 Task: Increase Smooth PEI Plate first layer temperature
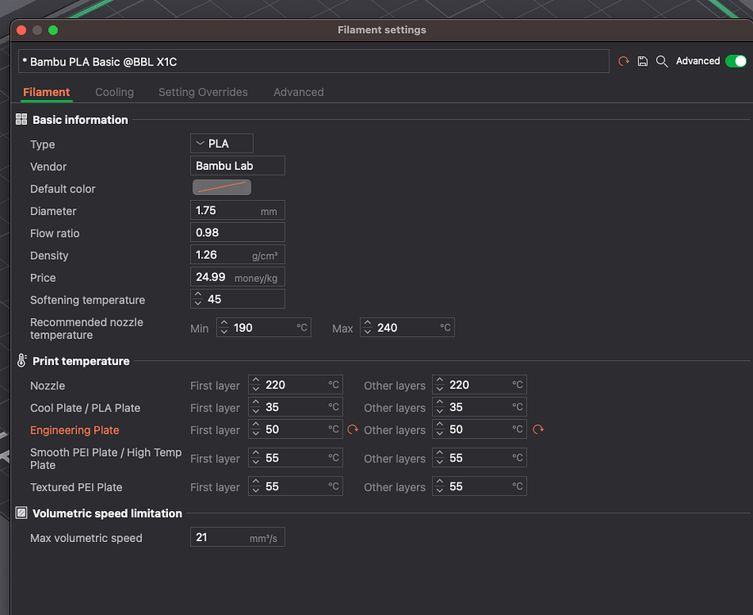click(256, 453)
